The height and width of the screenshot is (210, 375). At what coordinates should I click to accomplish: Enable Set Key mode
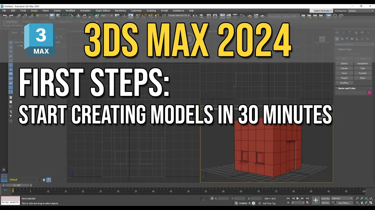pyautogui.click(x=325, y=203)
